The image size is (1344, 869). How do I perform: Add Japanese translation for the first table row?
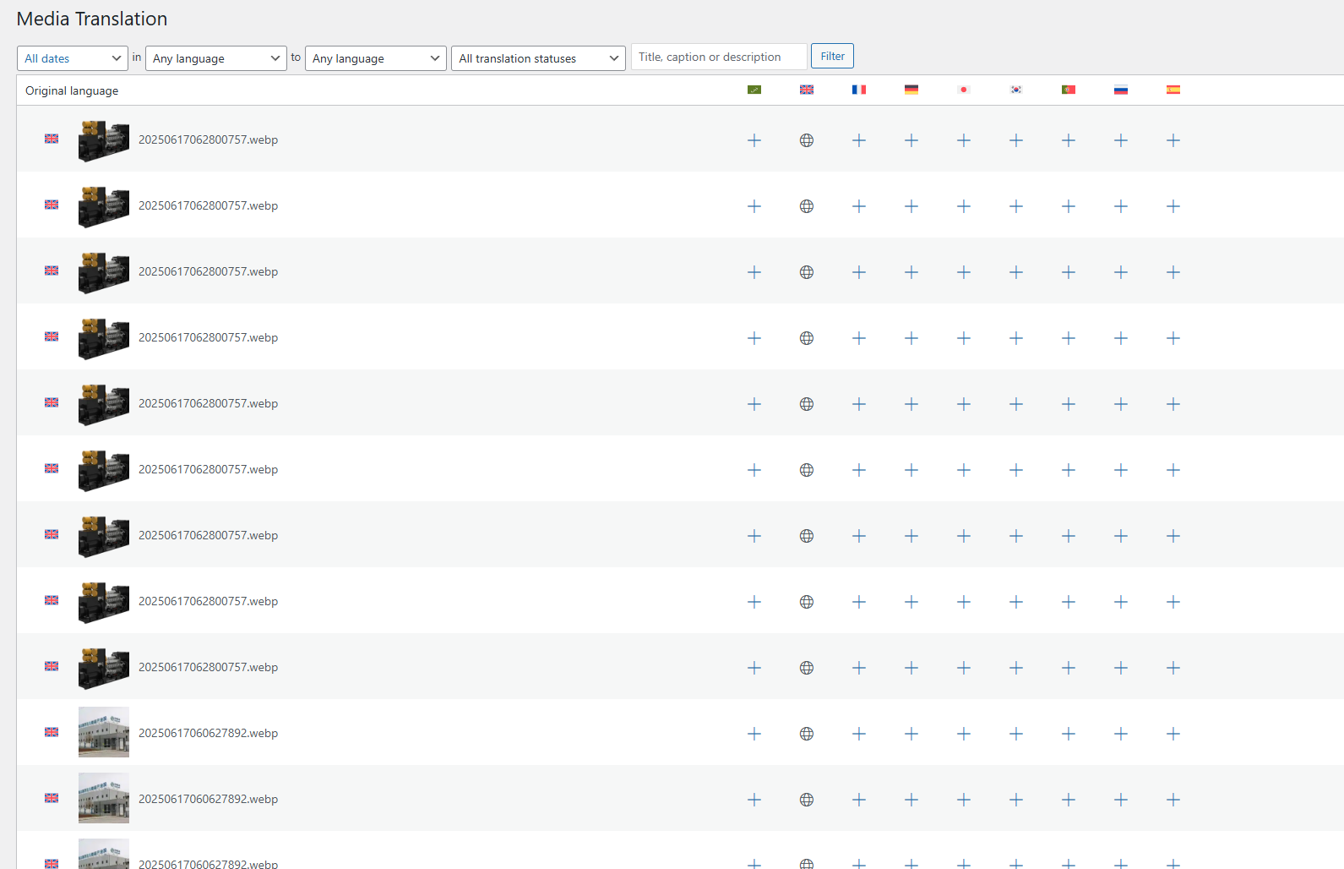(x=964, y=140)
